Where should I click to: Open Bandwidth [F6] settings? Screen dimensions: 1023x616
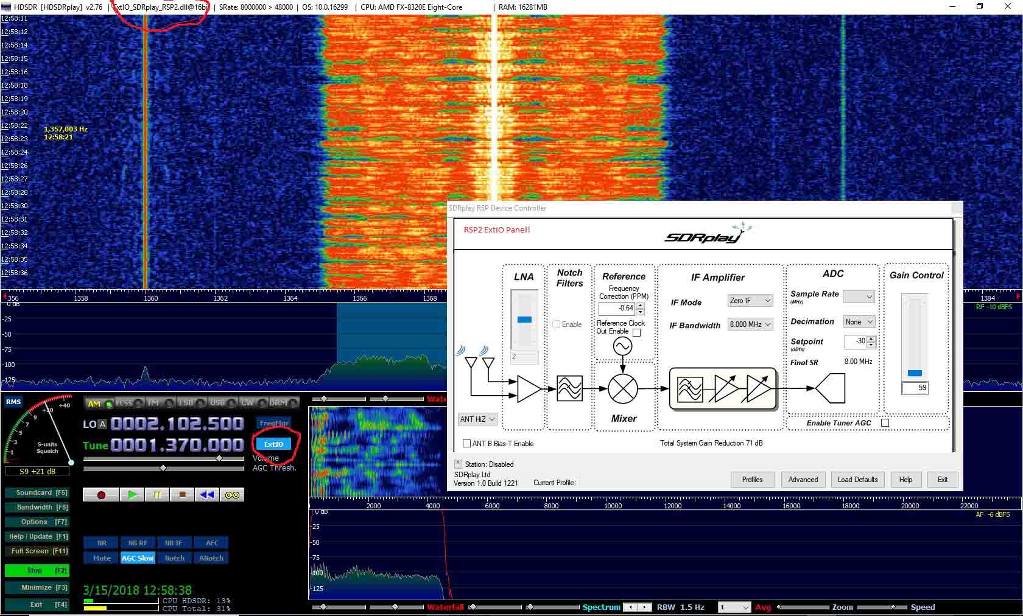tap(37, 507)
